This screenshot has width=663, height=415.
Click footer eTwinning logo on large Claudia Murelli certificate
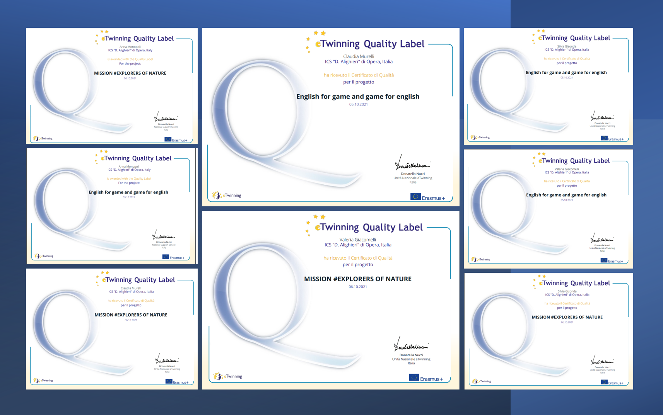click(x=227, y=195)
